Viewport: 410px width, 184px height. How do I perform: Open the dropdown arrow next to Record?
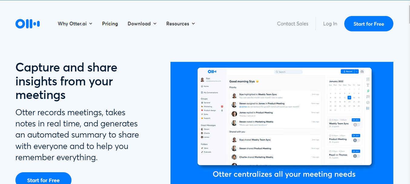point(356,71)
